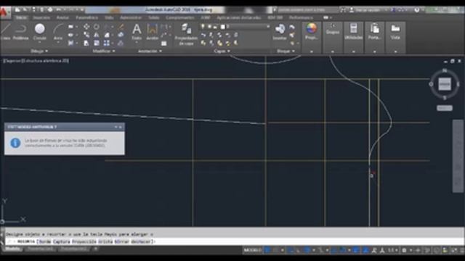Click the Help icon in title bar

point(416,10)
